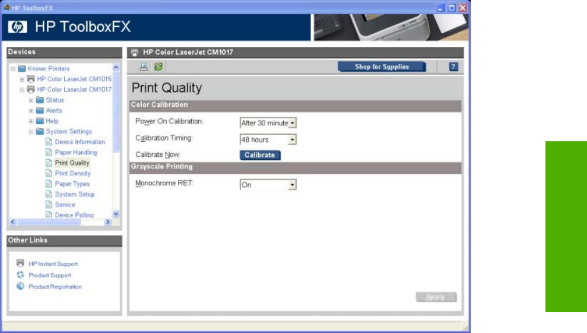Open help with the question mark icon
This screenshot has width=587, height=333.
(x=453, y=67)
